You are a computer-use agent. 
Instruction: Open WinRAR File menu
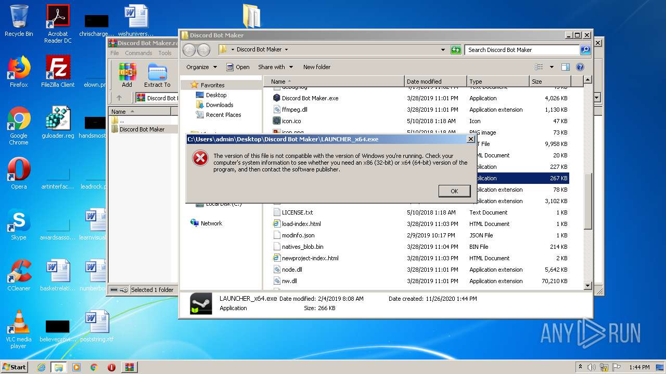point(114,53)
